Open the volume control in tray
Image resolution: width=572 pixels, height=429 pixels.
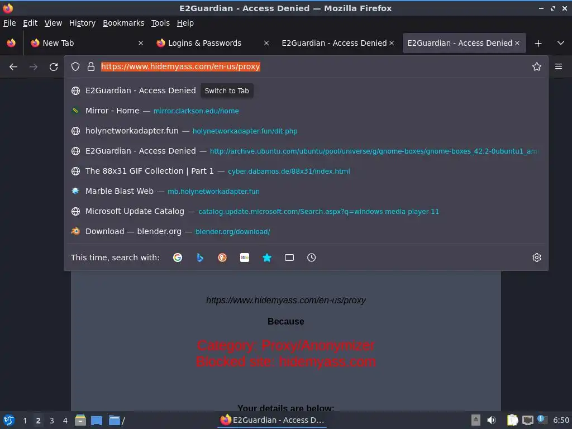click(x=492, y=420)
